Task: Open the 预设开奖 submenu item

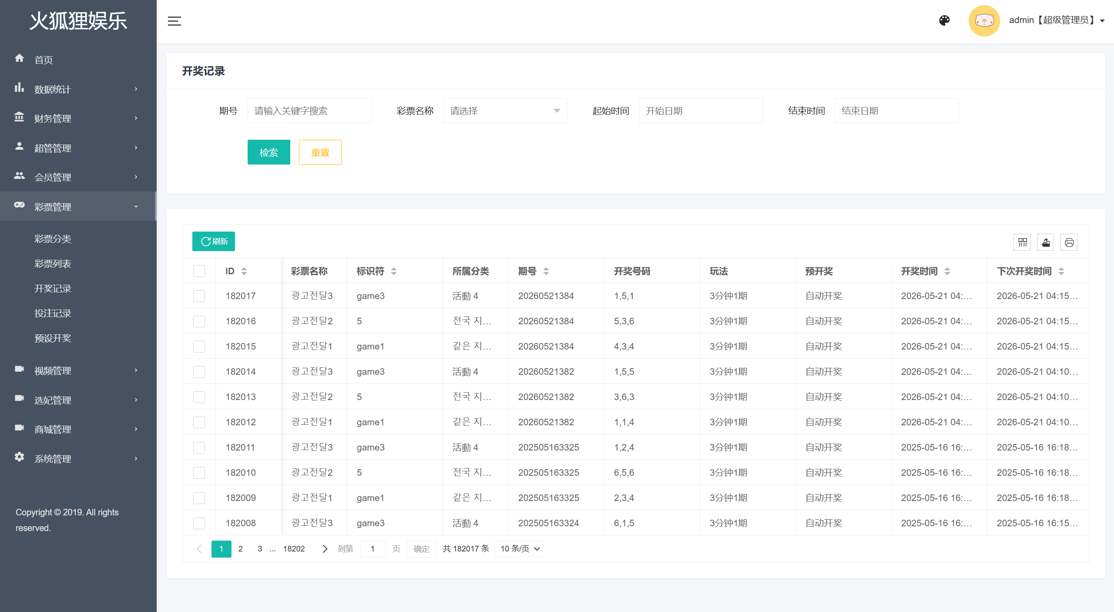Action: (x=53, y=338)
